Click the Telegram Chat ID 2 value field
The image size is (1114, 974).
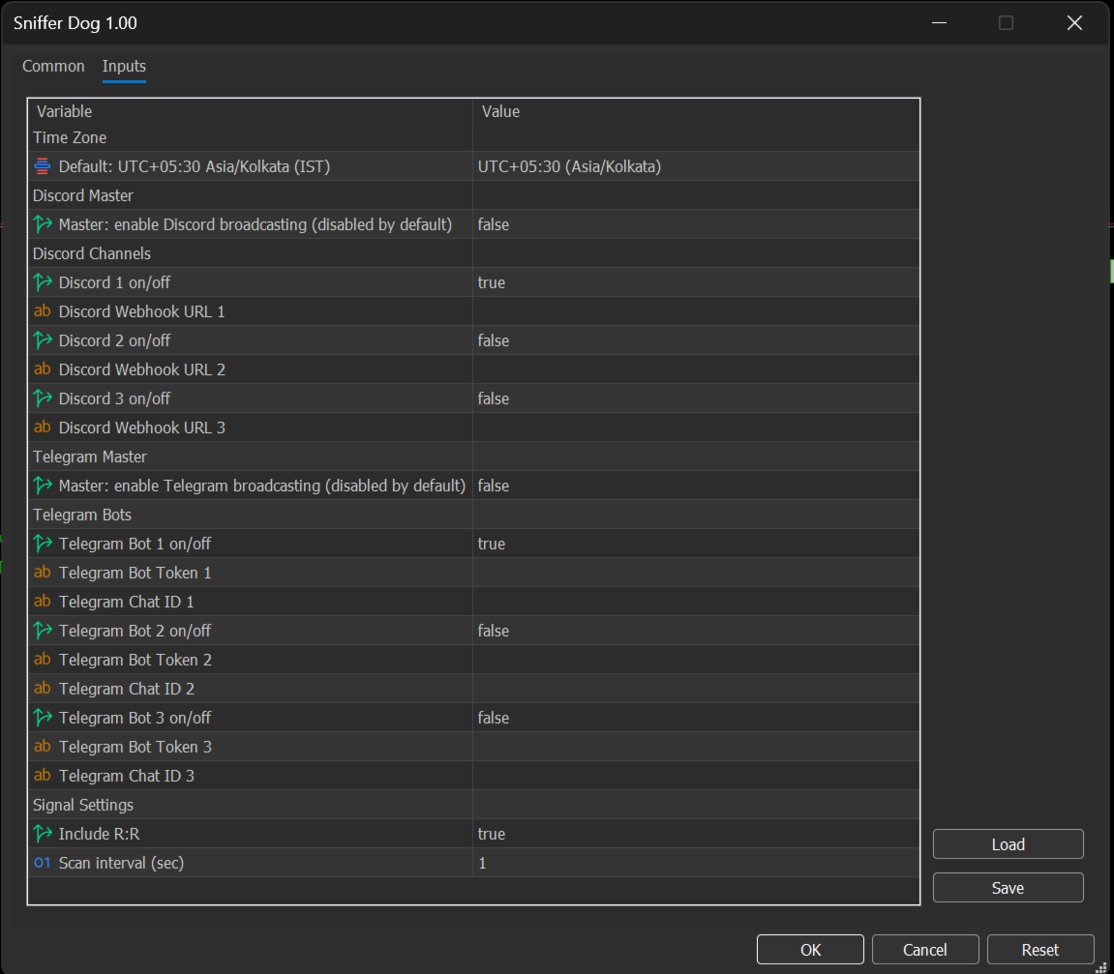click(x=696, y=689)
